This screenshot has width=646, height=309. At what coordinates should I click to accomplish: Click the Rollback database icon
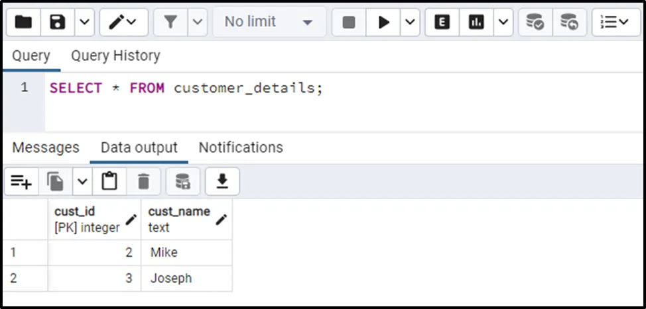[568, 22]
